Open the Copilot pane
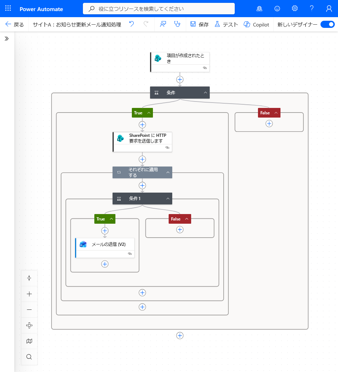338x372 pixels. tap(257, 24)
